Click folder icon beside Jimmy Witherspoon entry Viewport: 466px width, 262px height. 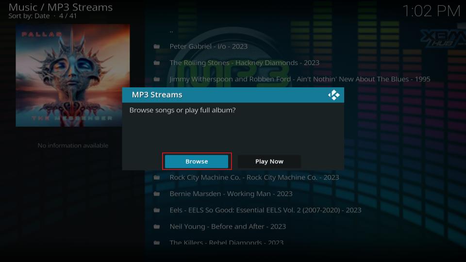click(157, 79)
